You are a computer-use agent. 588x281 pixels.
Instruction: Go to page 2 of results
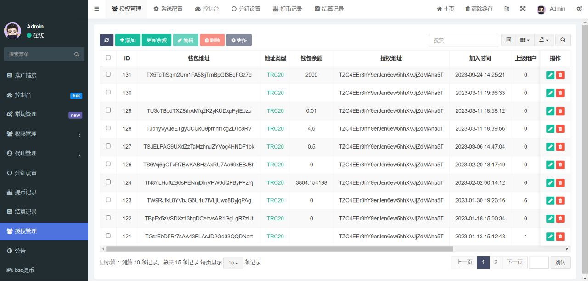click(495, 262)
